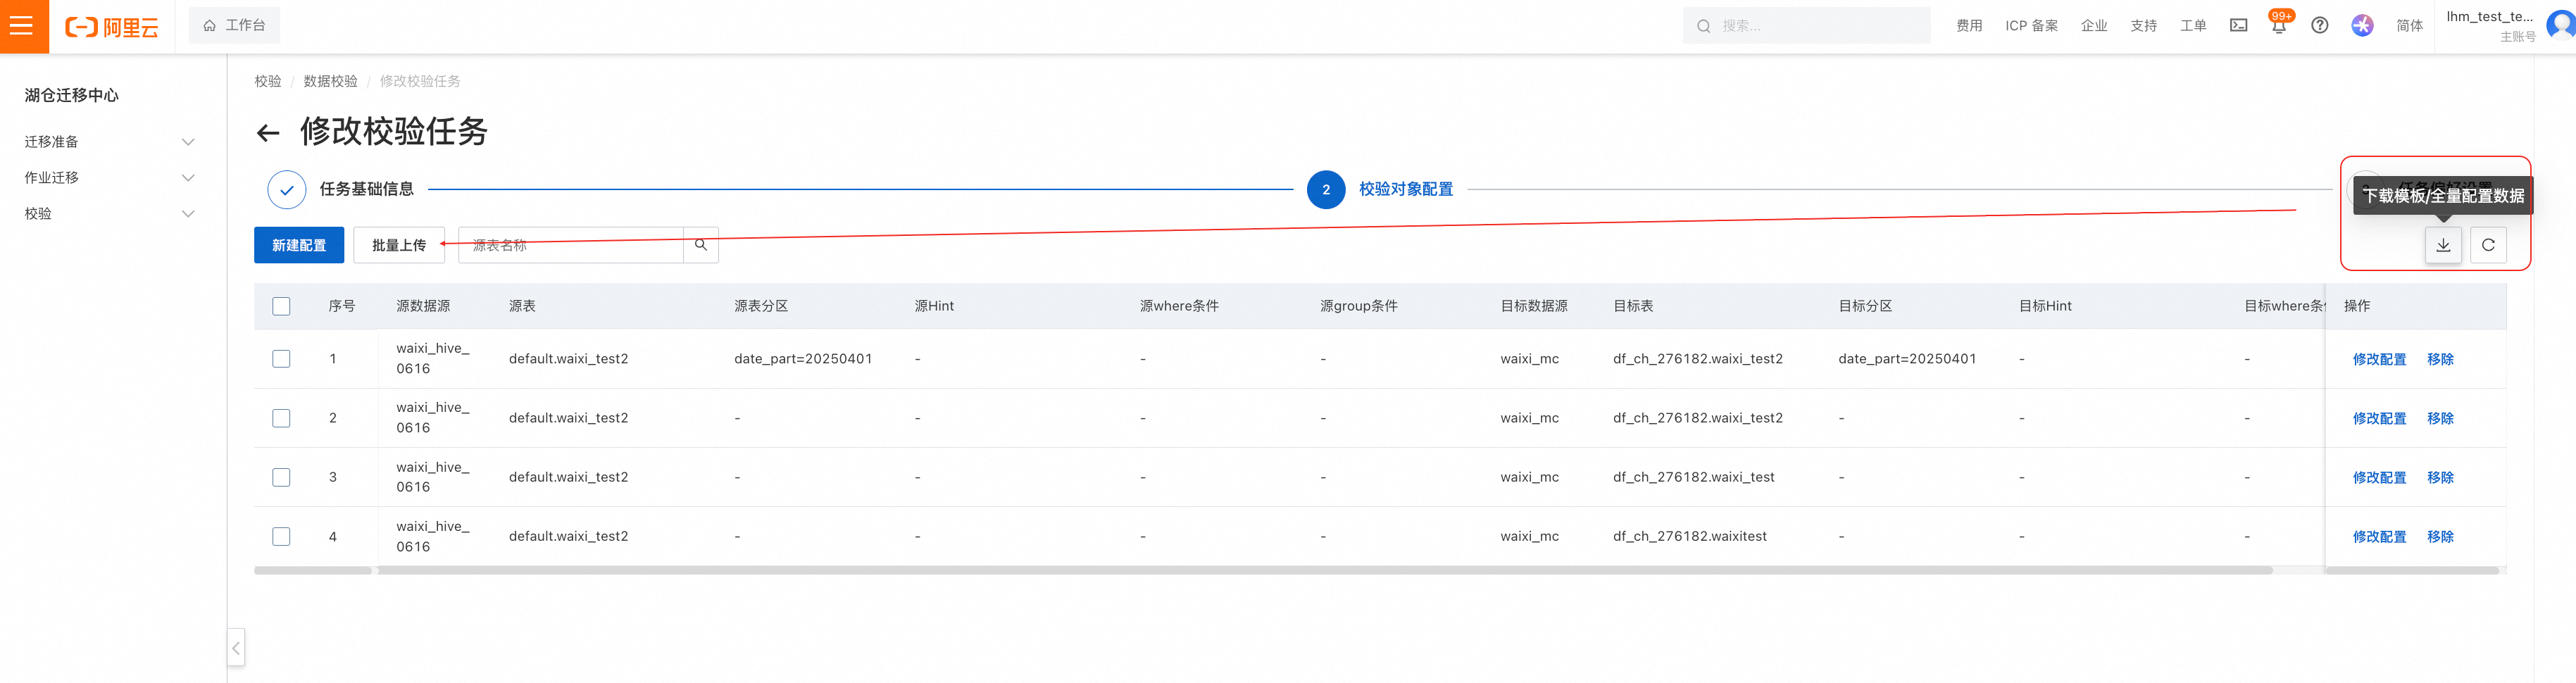Check the row 4 checkbox

[281, 537]
